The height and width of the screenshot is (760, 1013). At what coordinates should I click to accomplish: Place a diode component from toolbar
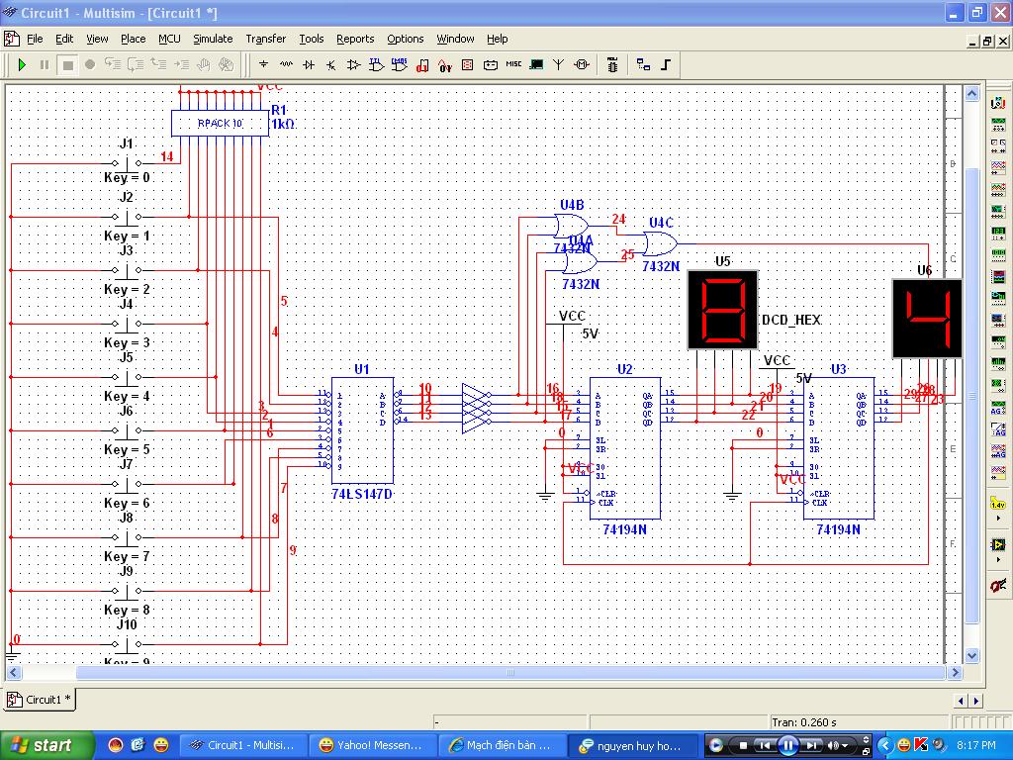[309, 64]
